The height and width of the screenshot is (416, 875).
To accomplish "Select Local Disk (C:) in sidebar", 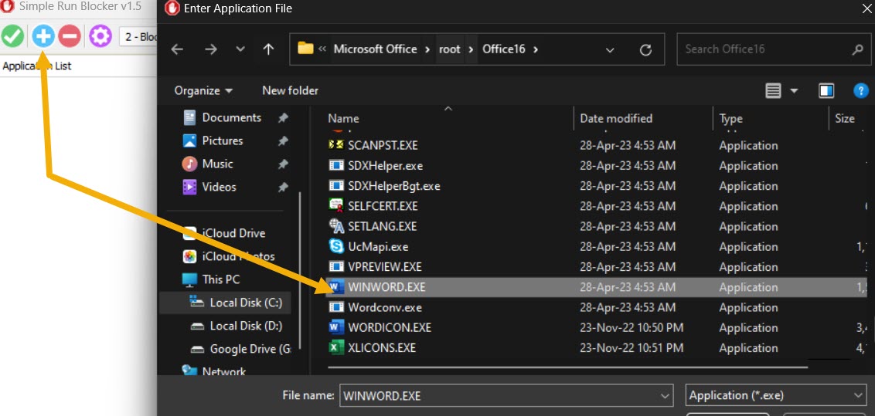I will point(246,303).
